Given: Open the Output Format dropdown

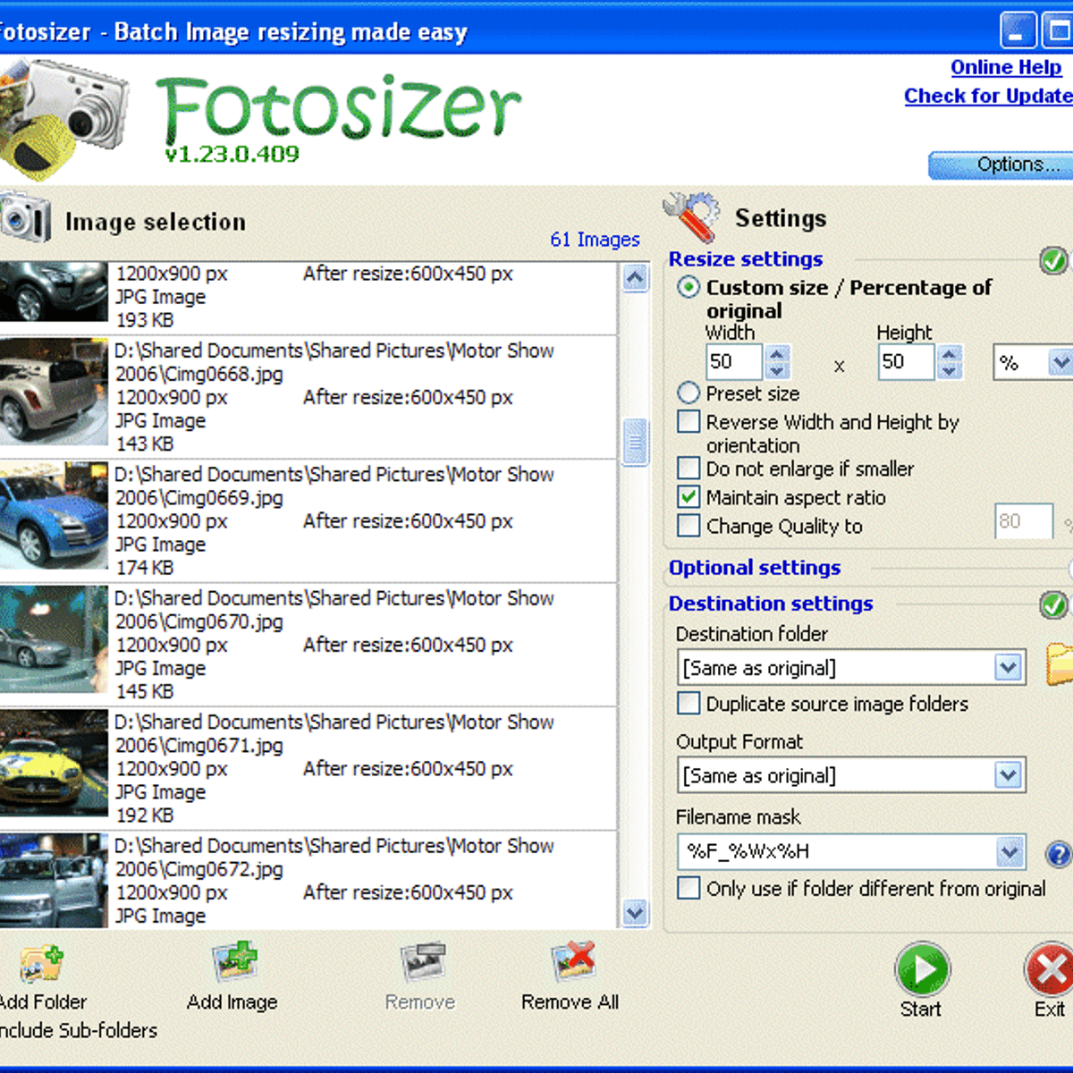Looking at the screenshot, I should click(1008, 774).
